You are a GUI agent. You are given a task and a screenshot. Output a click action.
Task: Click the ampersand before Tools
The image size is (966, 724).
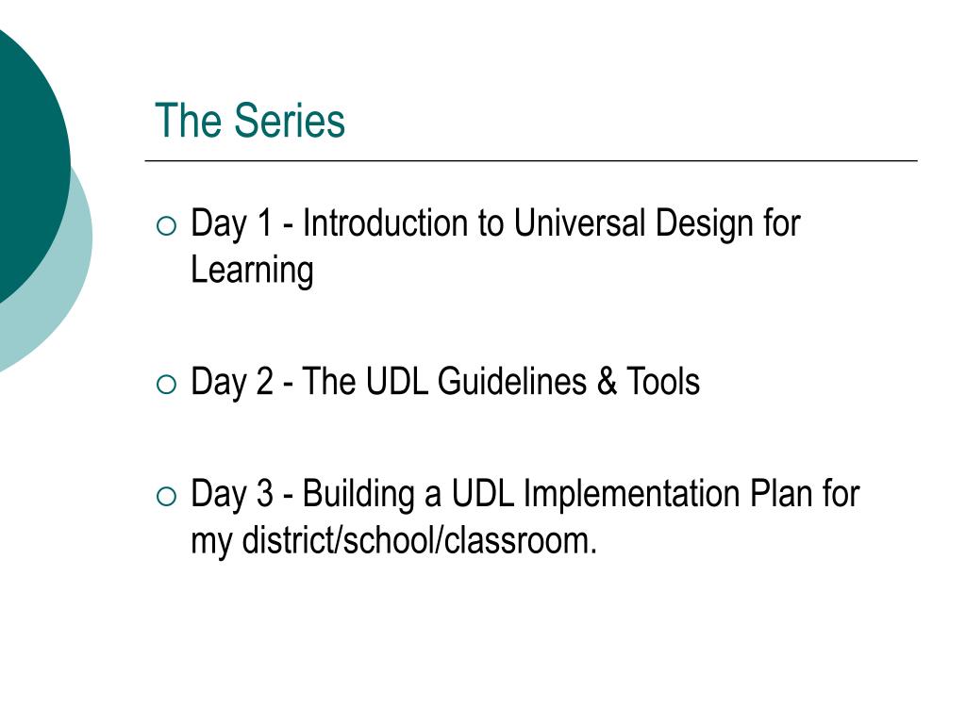[607, 381]
